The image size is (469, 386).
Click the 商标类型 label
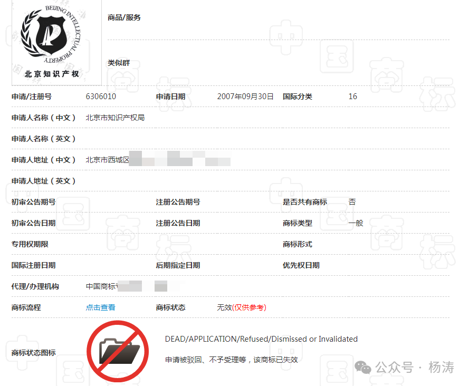(x=298, y=223)
